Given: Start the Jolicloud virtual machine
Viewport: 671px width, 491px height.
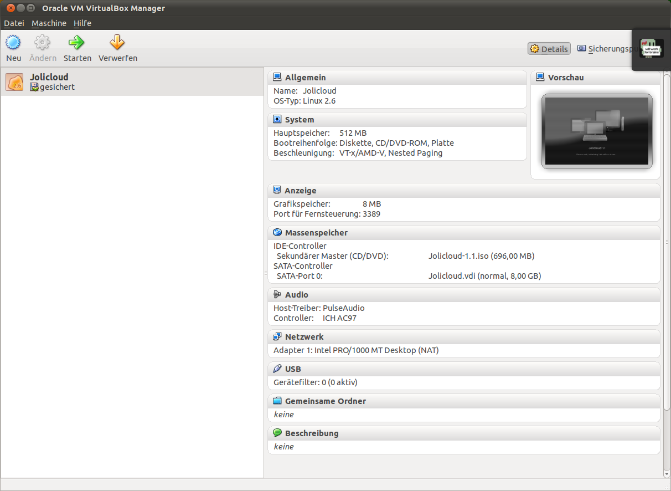Looking at the screenshot, I should pos(77,48).
